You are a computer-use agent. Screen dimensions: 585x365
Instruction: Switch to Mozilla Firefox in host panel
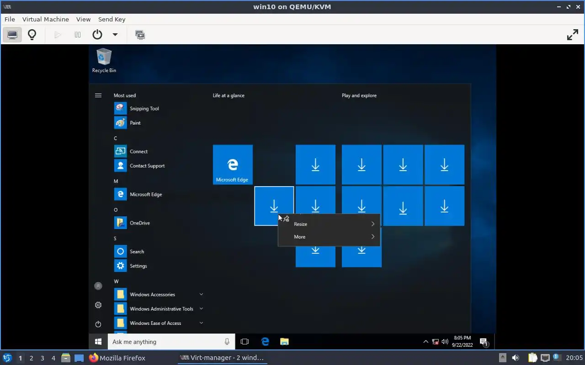point(117,358)
